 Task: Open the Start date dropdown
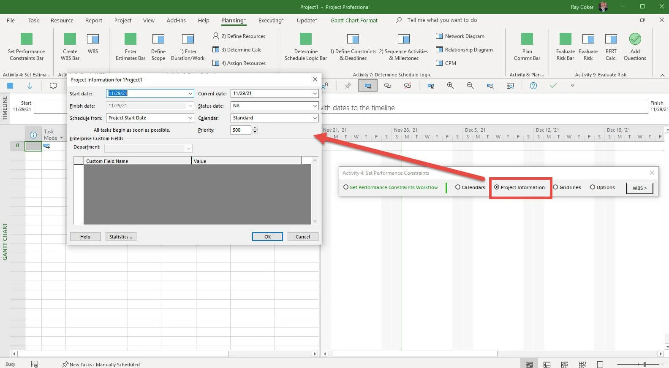190,93
